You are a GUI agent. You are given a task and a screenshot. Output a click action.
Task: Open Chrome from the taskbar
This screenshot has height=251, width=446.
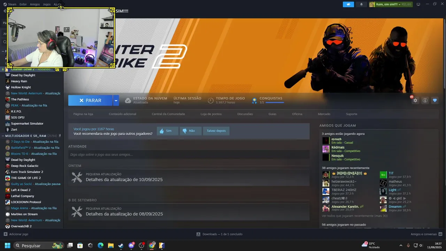pyautogui.click(x=152, y=245)
